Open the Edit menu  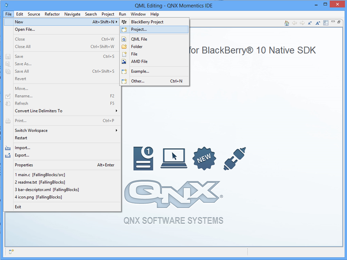pos(20,14)
